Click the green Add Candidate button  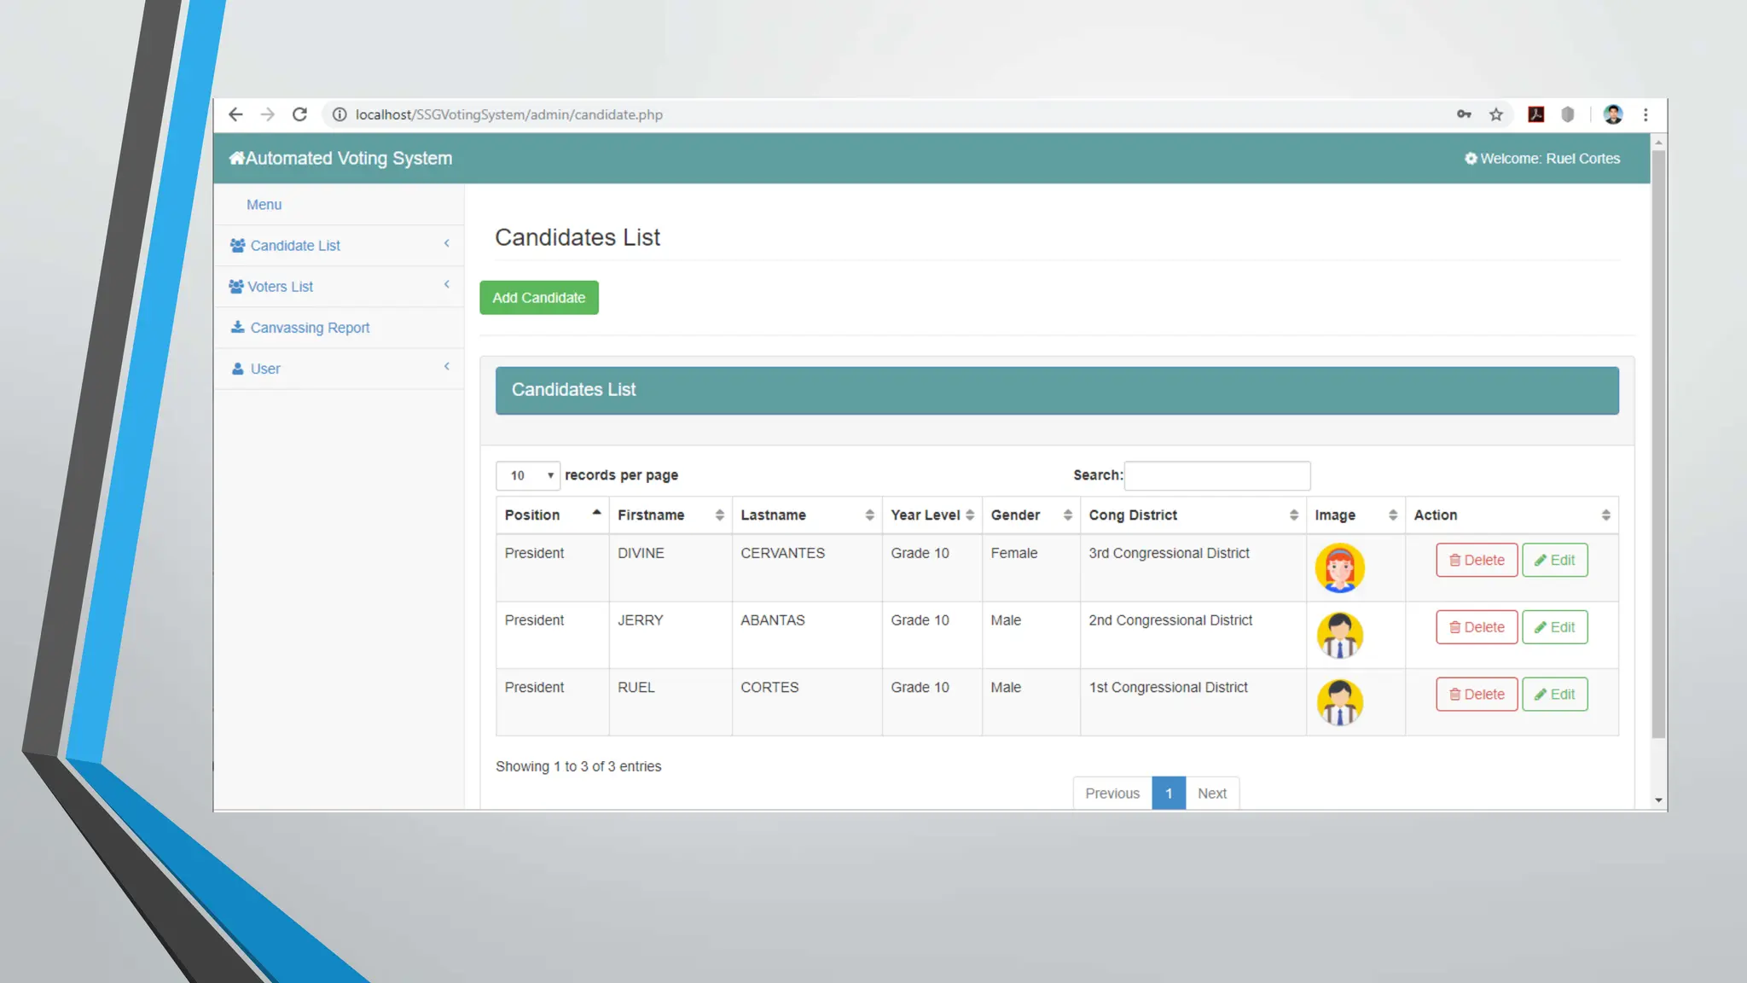pyautogui.click(x=538, y=298)
